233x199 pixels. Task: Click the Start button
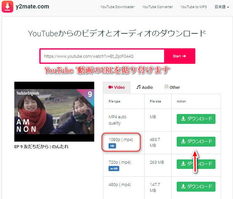click(179, 56)
